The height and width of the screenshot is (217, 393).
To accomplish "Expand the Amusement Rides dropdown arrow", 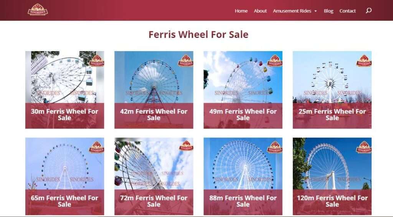I will click(x=315, y=11).
